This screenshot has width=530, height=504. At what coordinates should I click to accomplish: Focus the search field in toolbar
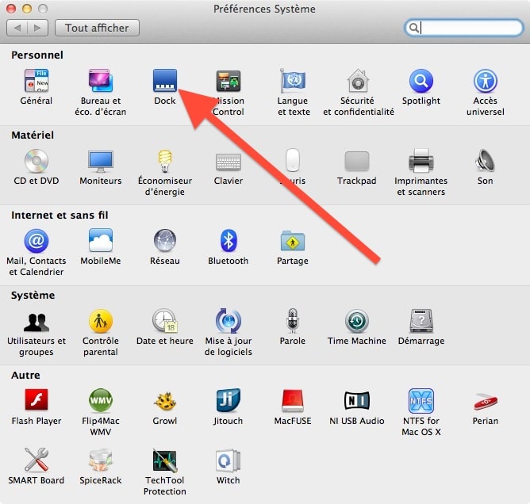(x=463, y=28)
